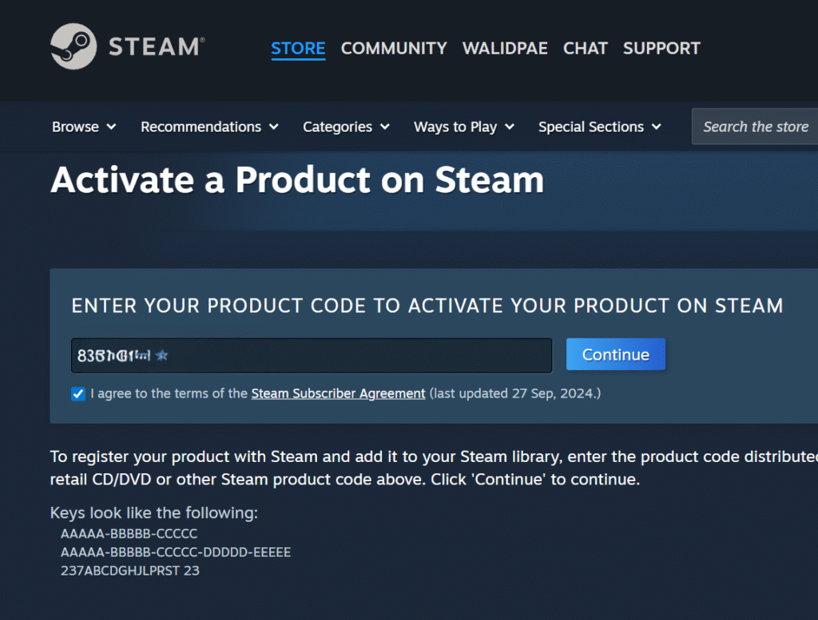The height and width of the screenshot is (620, 818).
Task: Click the STEAM wordmark in header
Action: [157, 47]
